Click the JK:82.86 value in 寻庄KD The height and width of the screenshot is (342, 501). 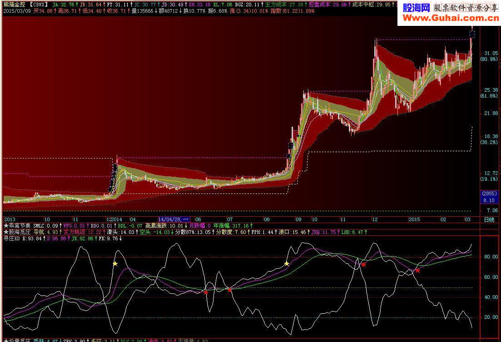(82, 238)
